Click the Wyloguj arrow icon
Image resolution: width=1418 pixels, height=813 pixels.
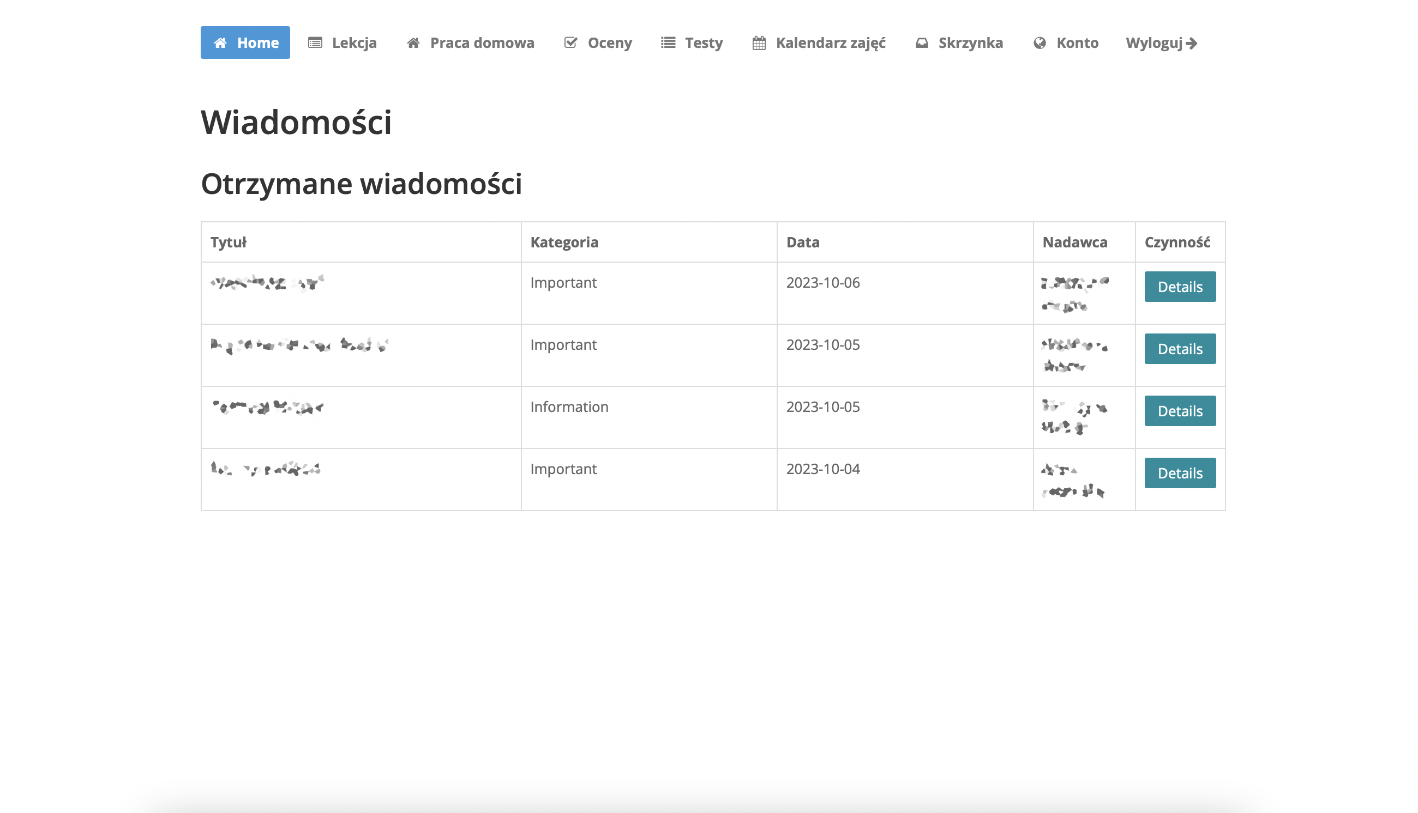point(1192,43)
